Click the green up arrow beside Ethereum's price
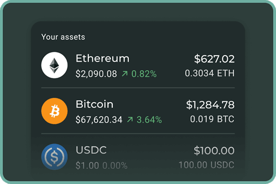The width and height of the screenshot is (276, 184). point(125,74)
